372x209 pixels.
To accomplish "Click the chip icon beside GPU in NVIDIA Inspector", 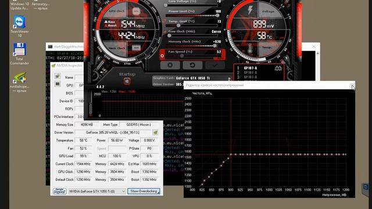I will pyautogui.click(x=58, y=84).
